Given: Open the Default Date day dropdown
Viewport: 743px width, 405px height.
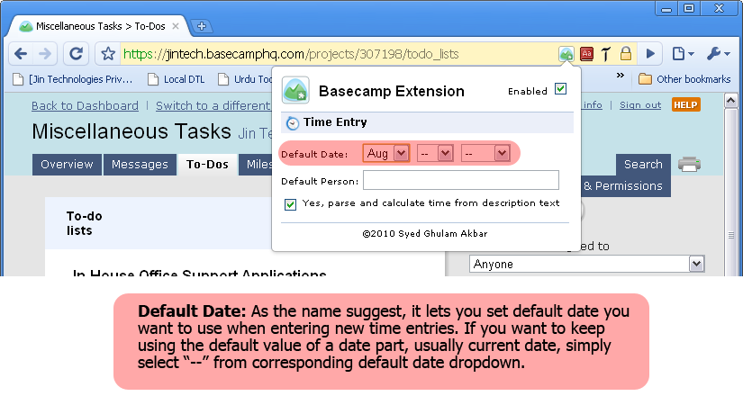Looking at the screenshot, I should [x=435, y=154].
